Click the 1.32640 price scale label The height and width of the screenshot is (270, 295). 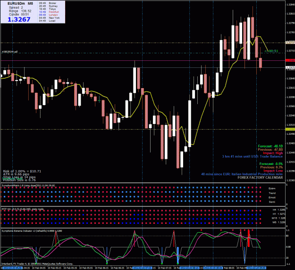(290, 79)
